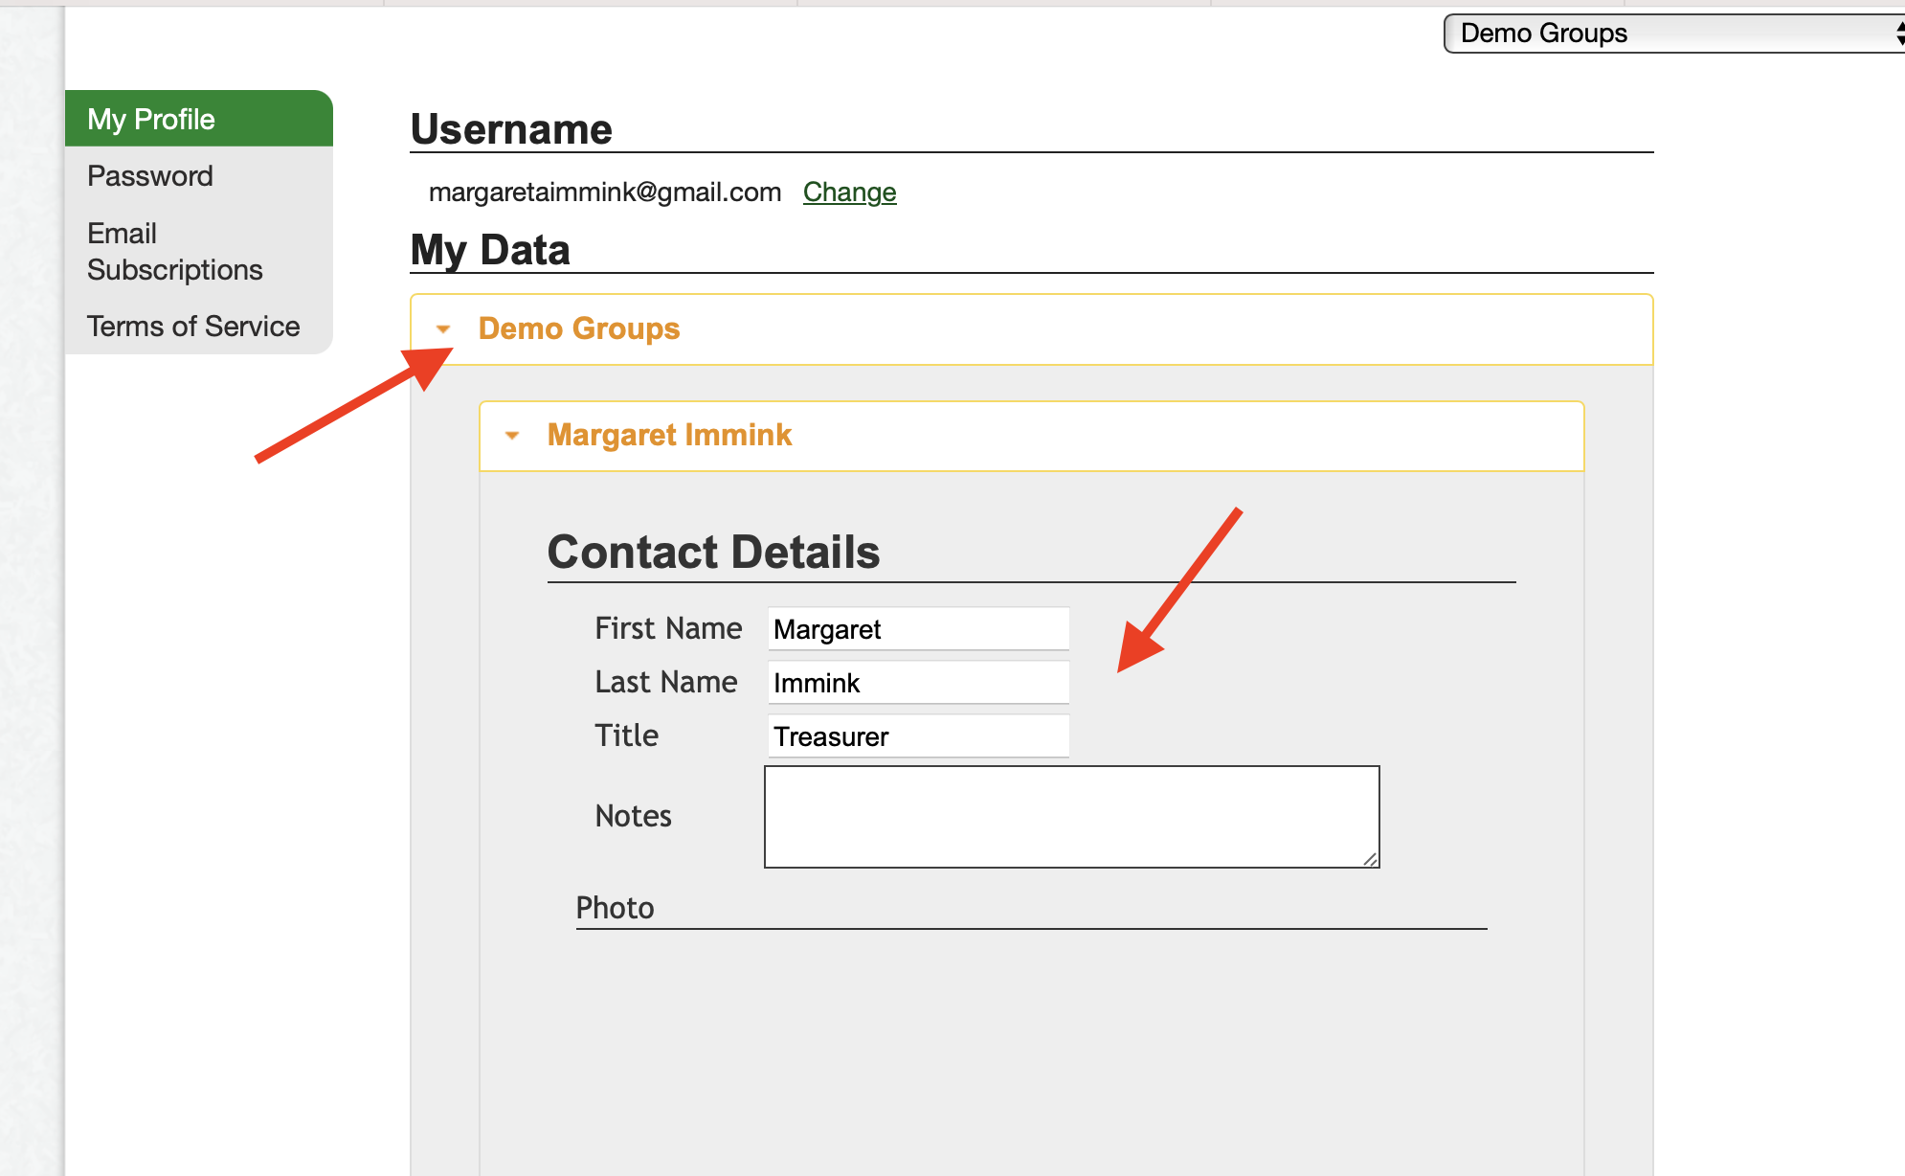The image size is (1905, 1176).
Task: View the Terms of Service
Action: tap(192, 326)
